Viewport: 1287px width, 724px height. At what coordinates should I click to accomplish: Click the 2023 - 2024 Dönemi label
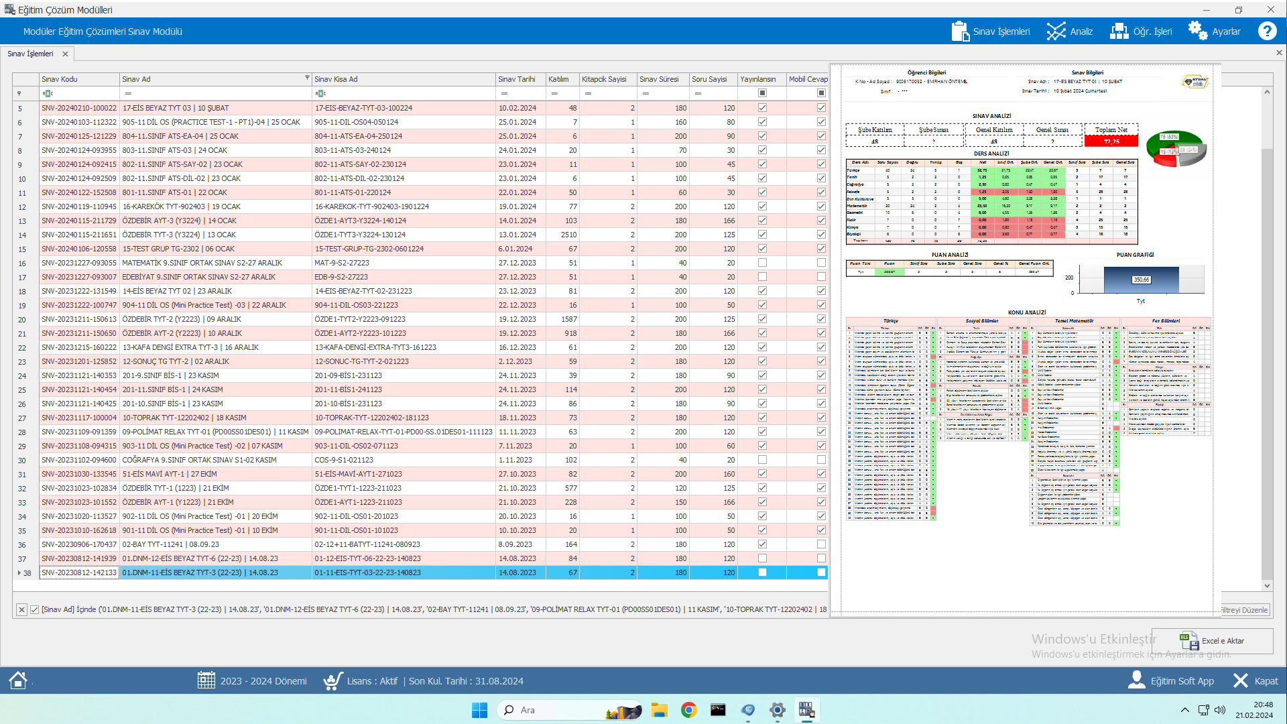pyautogui.click(x=263, y=681)
